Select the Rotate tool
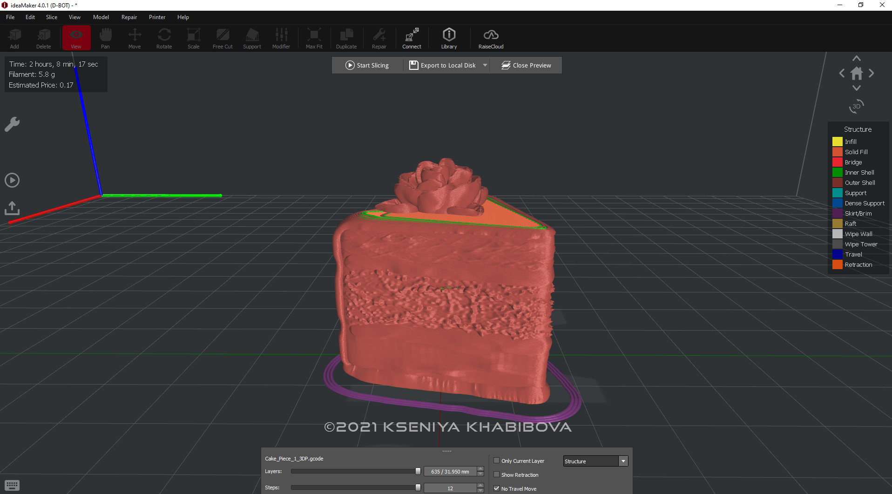892x494 pixels. click(164, 37)
